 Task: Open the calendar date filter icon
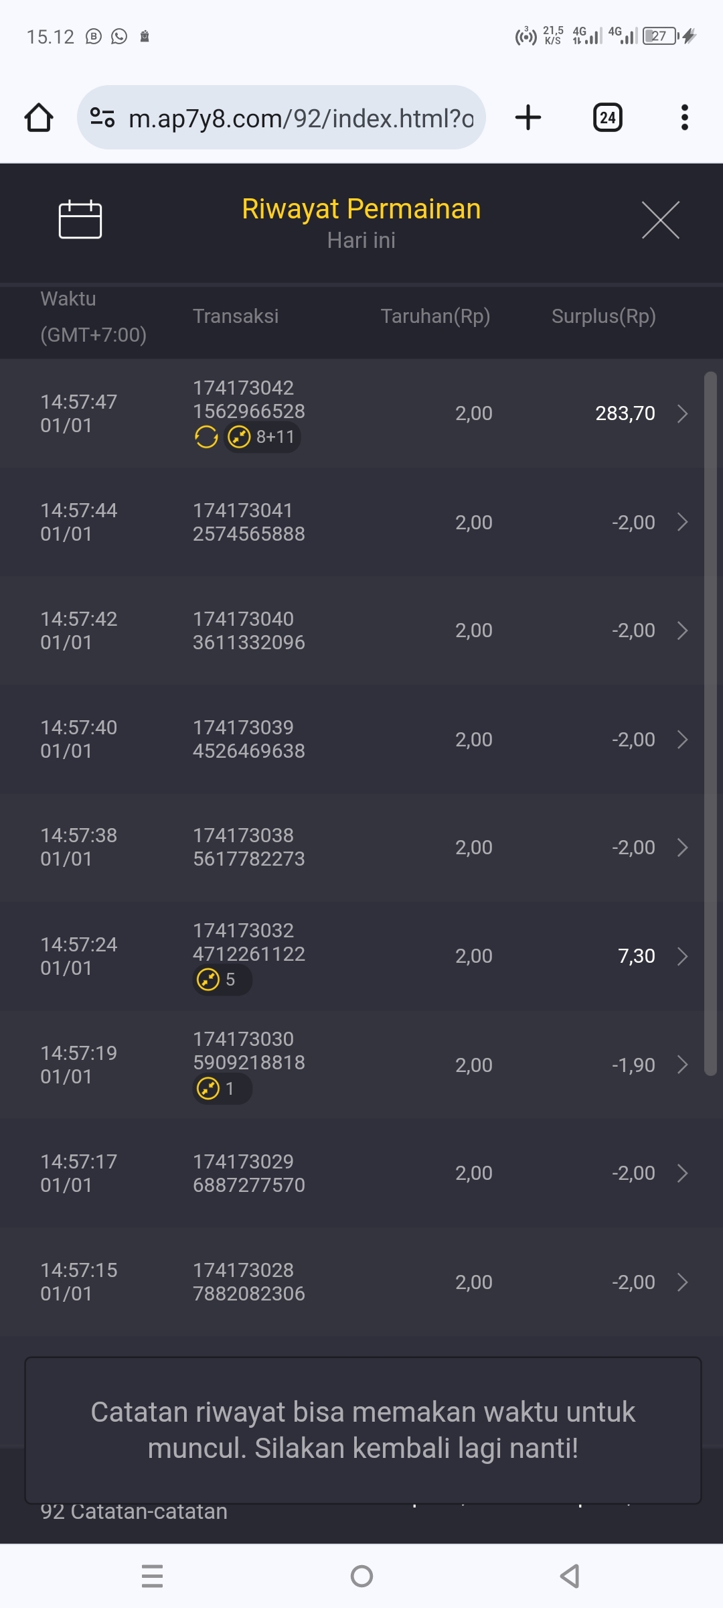(x=80, y=219)
